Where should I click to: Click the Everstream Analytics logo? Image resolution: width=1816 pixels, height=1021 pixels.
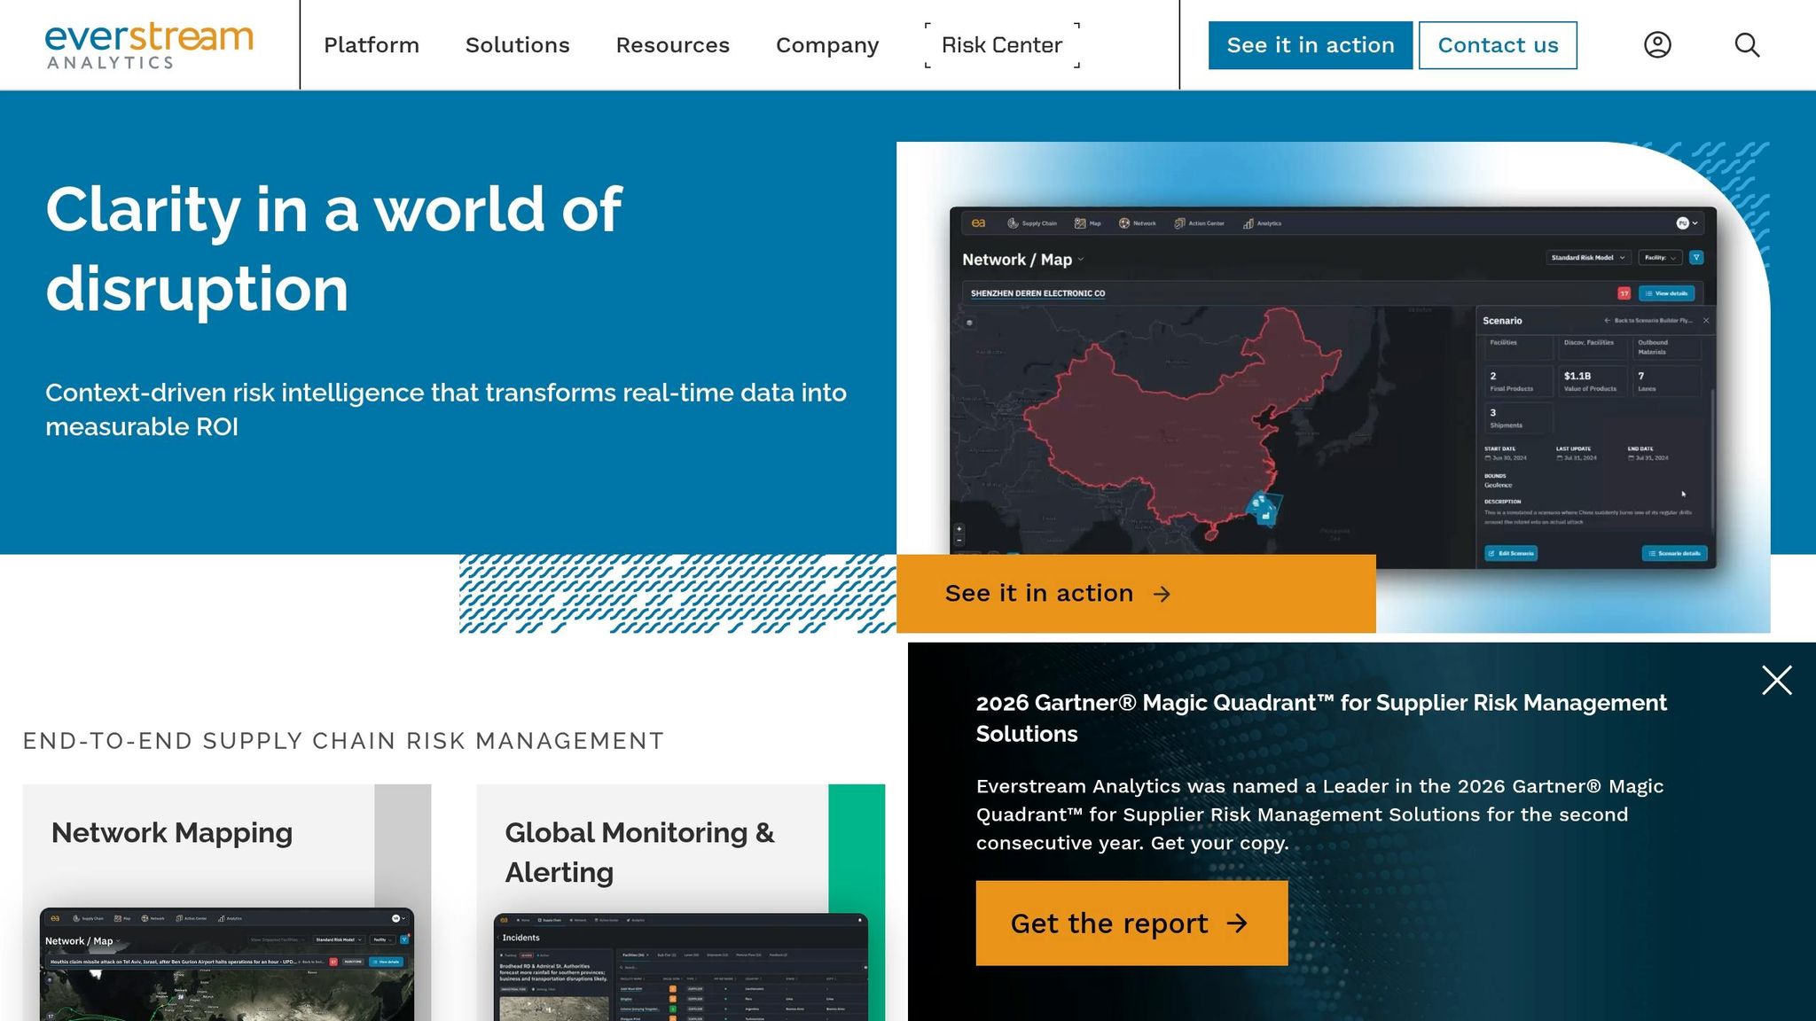(149, 45)
